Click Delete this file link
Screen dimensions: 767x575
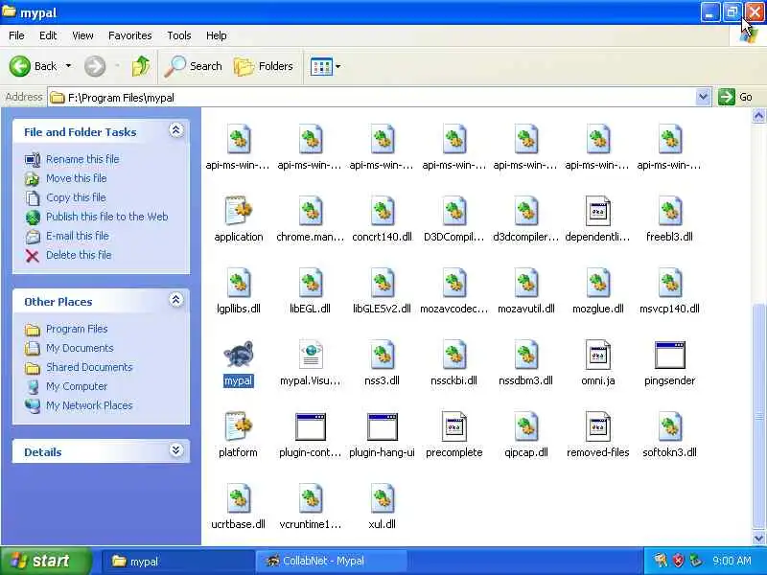pyautogui.click(x=79, y=255)
